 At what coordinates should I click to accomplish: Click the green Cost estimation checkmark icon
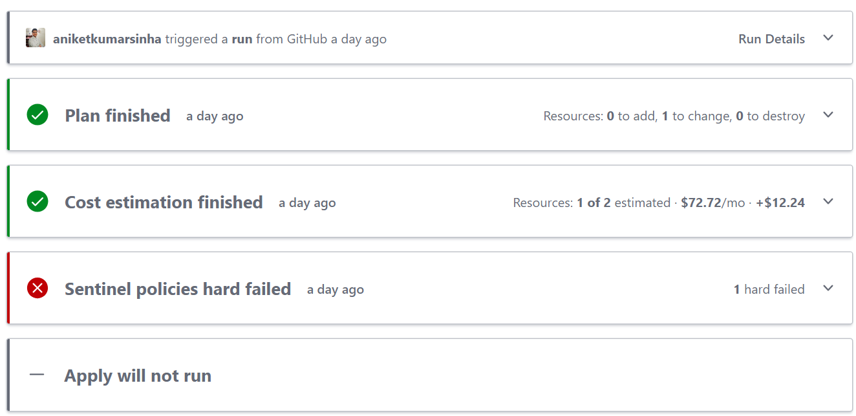[37, 202]
